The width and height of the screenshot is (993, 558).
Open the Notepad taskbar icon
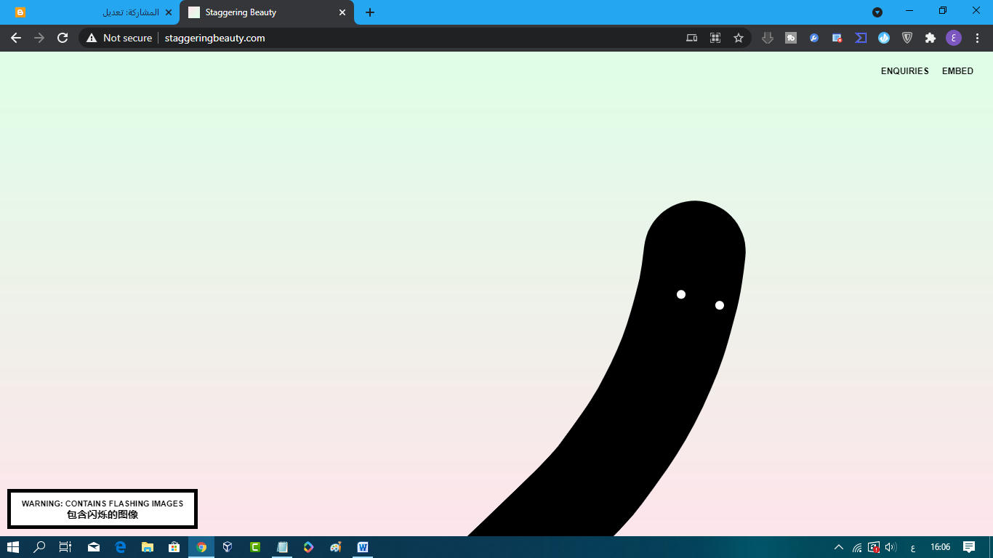[x=282, y=547]
